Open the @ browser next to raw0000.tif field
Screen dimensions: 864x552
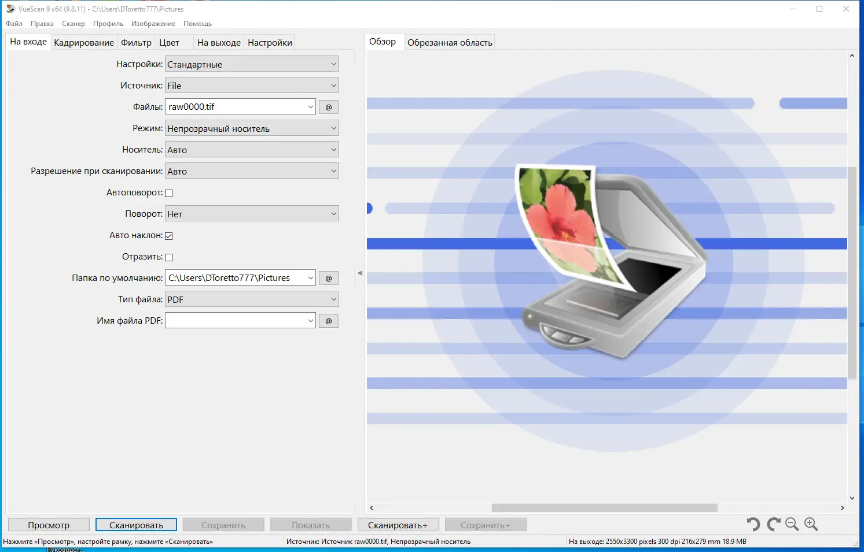click(x=328, y=106)
